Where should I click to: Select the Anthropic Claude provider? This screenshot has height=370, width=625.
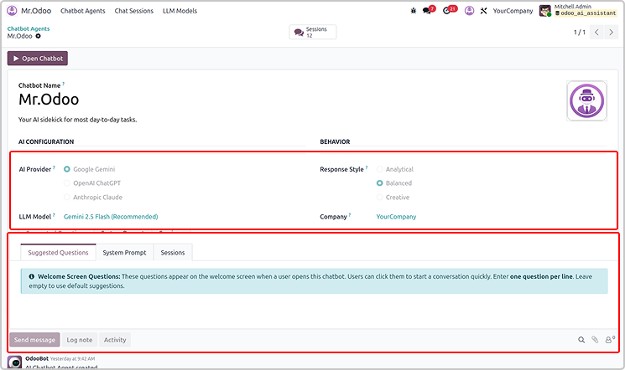[67, 198]
